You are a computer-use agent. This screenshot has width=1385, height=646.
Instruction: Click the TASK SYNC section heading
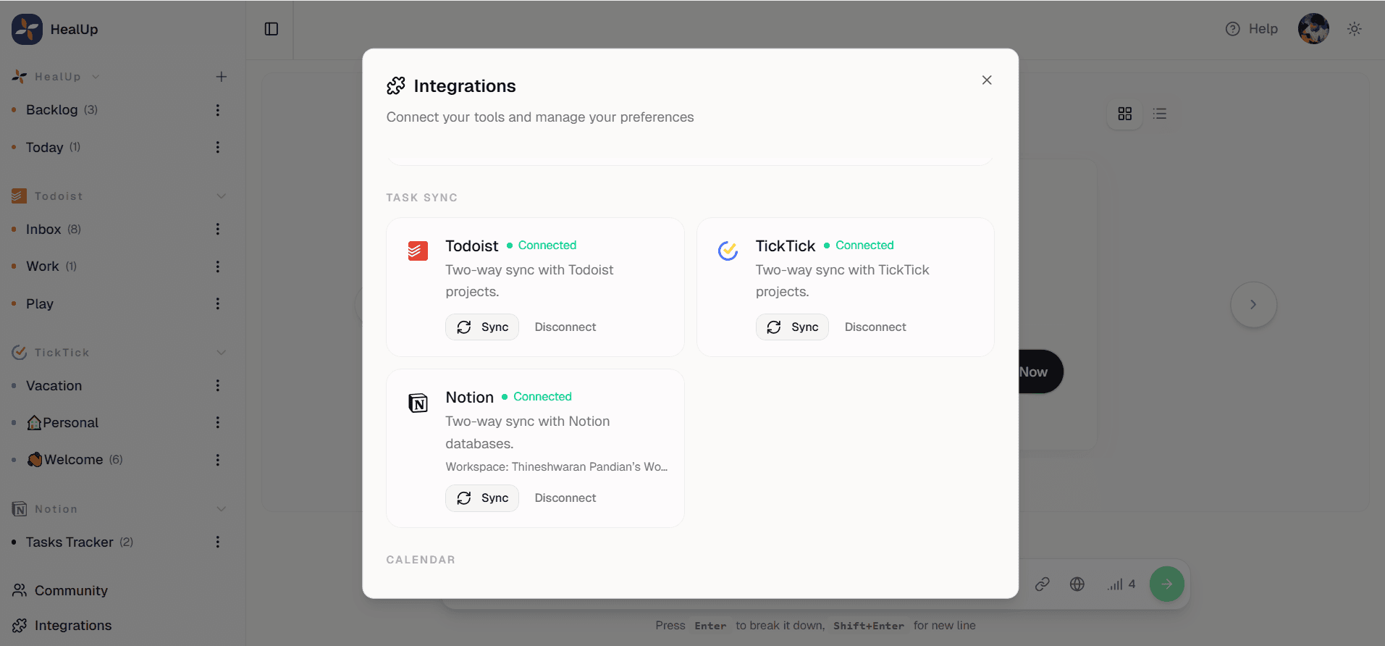coord(422,198)
